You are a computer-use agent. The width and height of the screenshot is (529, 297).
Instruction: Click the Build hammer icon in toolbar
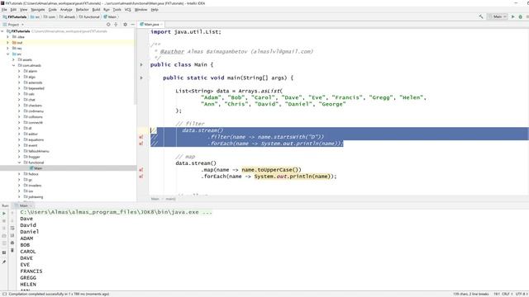[481, 16]
